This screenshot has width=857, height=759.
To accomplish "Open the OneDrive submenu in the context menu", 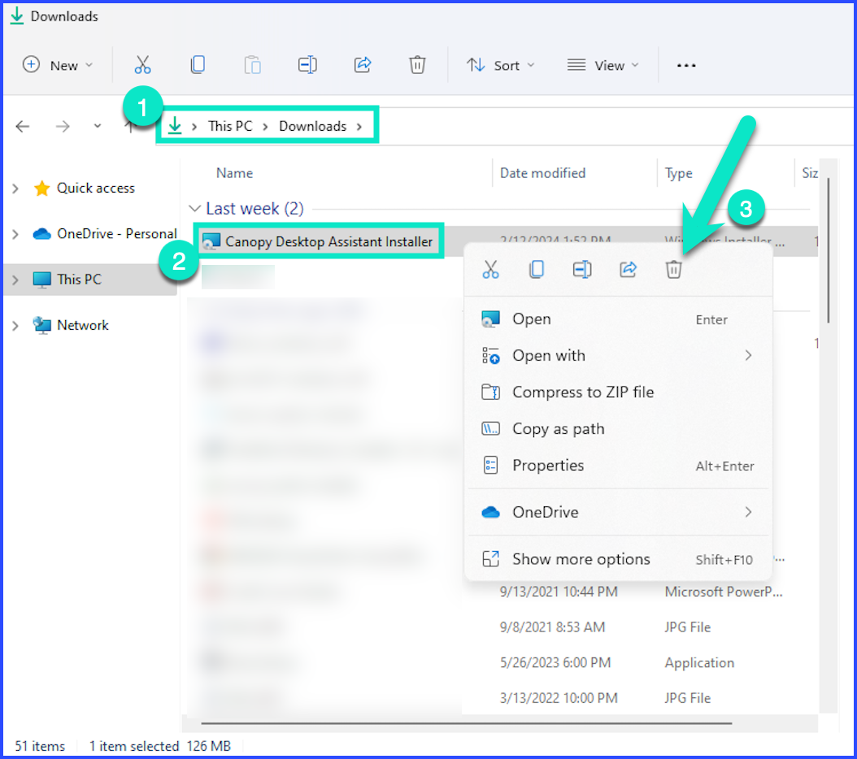I will (618, 512).
